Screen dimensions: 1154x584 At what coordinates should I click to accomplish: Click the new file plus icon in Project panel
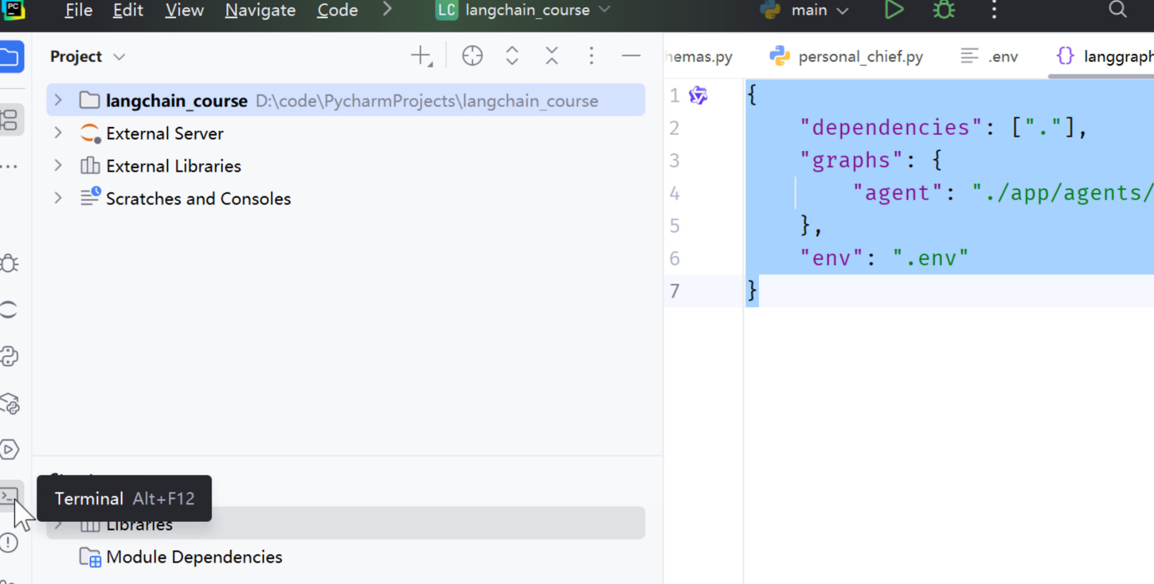421,56
